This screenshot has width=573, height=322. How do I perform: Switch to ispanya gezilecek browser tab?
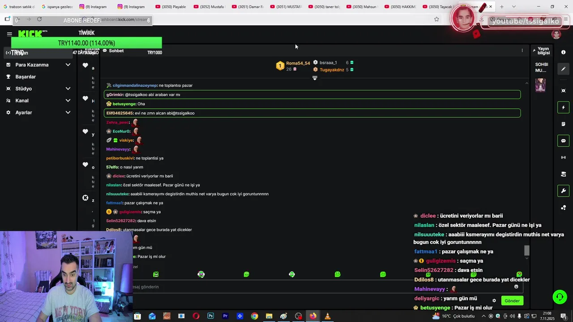(57, 7)
